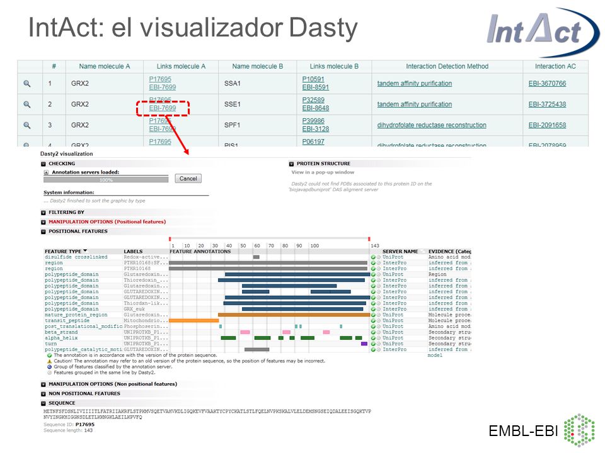Click the EMBL-EBI hexagon logo

click(579, 430)
